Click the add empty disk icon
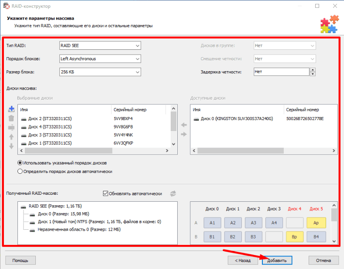This screenshot has height=269, width=344. click(11, 109)
